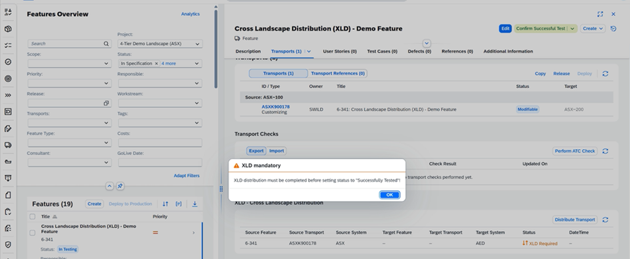The image size is (630, 259).
Task: Open the Priority filter dropdown
Action: click(x=106, y=83)
